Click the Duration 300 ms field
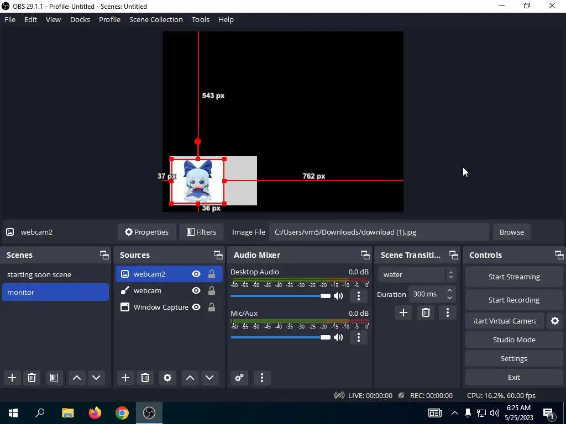The height and width of the screenshot is (424, 566). [432, 294]
